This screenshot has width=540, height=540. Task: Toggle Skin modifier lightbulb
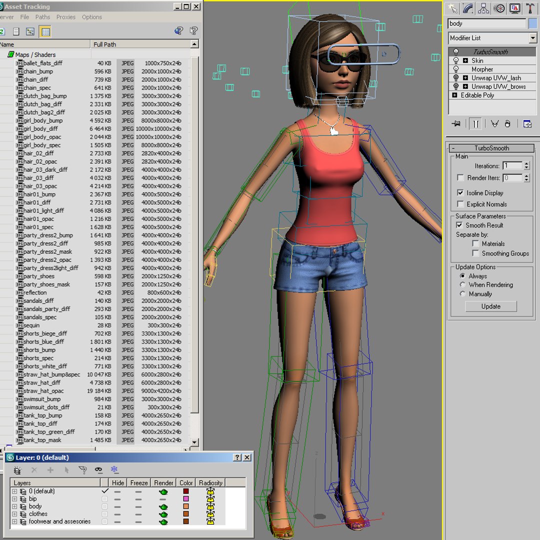pyautogui.click(x=456, y=60)
